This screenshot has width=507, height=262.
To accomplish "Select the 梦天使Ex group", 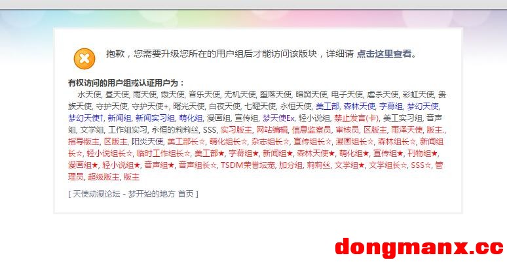I will [x=278, y=118].
